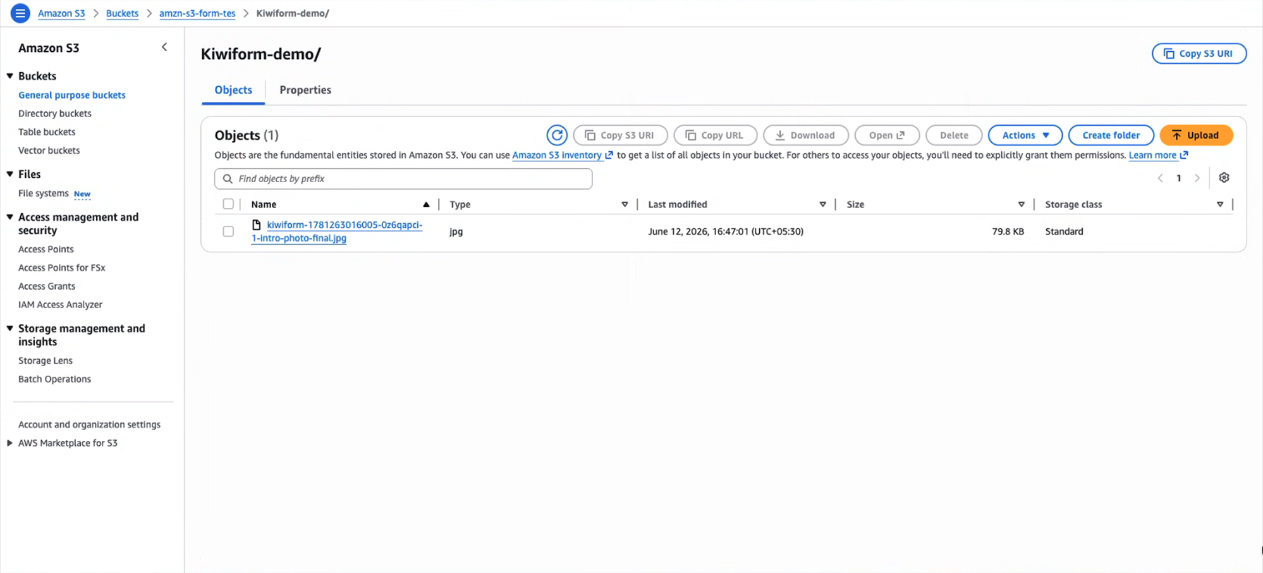The width and height of the screenshot is (1263, 573).
Task: Click the June 12, 2026 date cell
Action: 726,231
